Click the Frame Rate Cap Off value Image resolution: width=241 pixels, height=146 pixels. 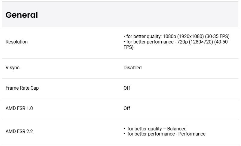[127, 88]
